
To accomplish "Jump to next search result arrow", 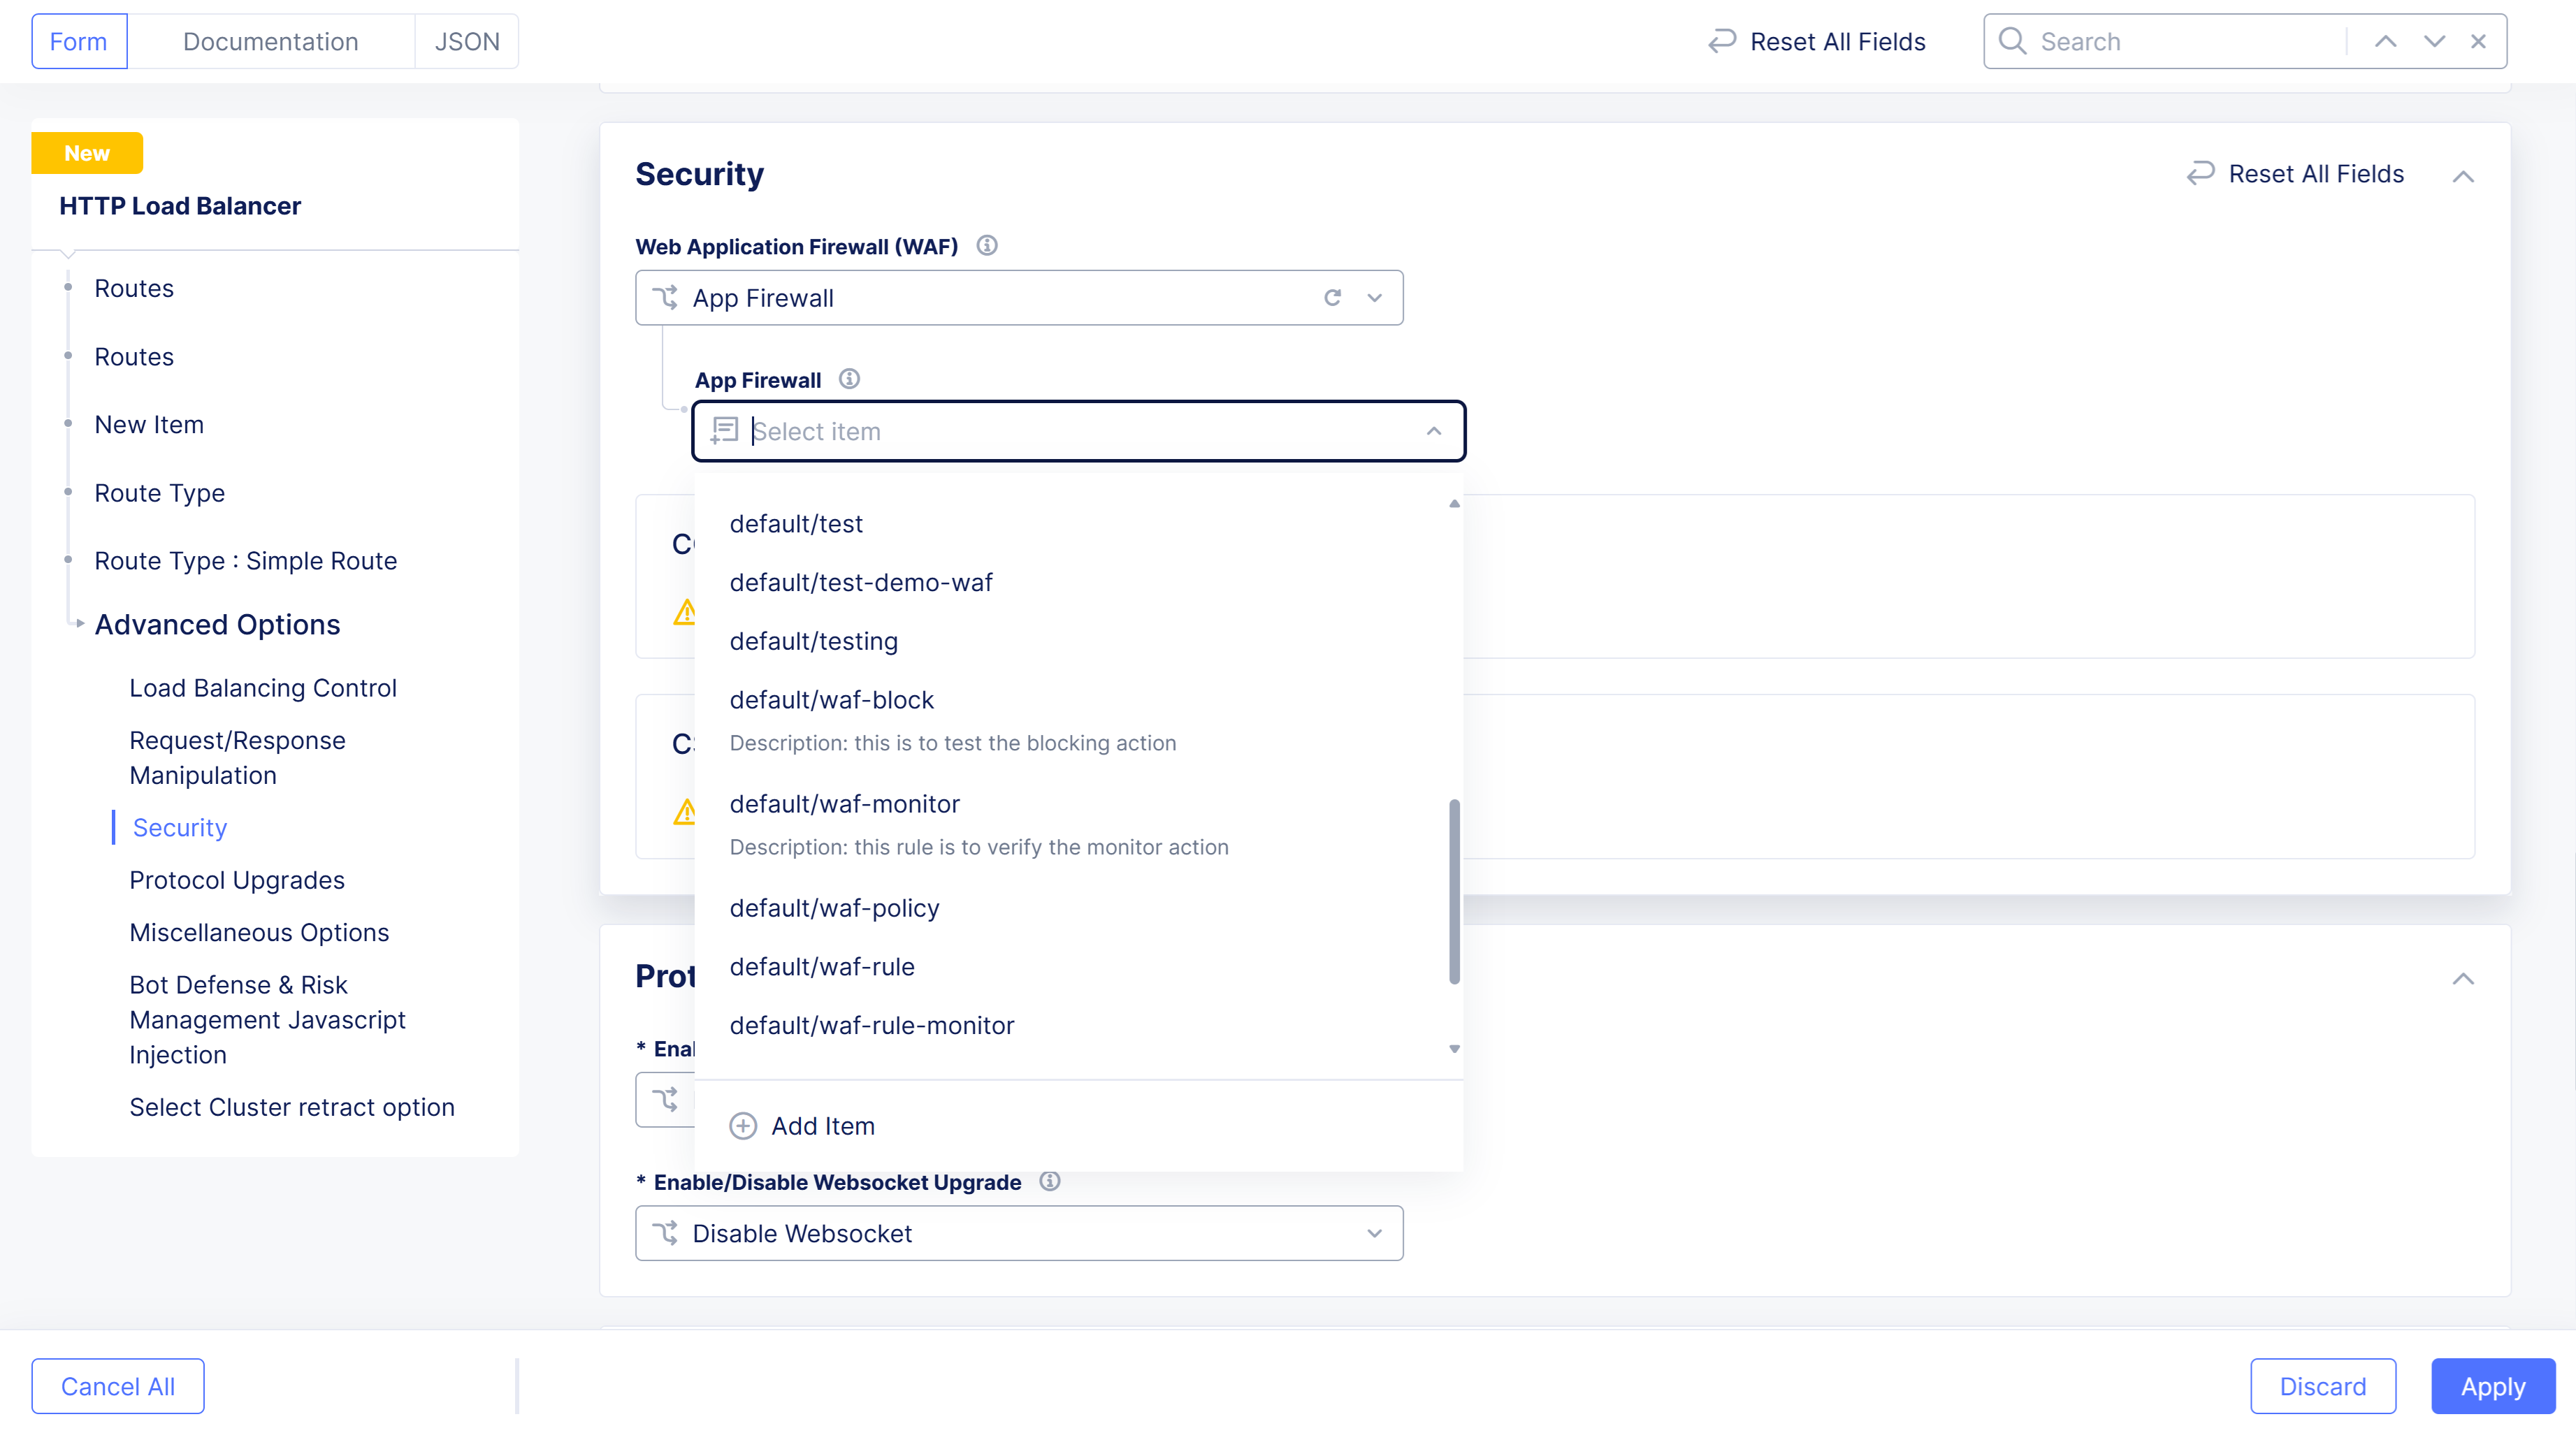I will (2434, 41).
